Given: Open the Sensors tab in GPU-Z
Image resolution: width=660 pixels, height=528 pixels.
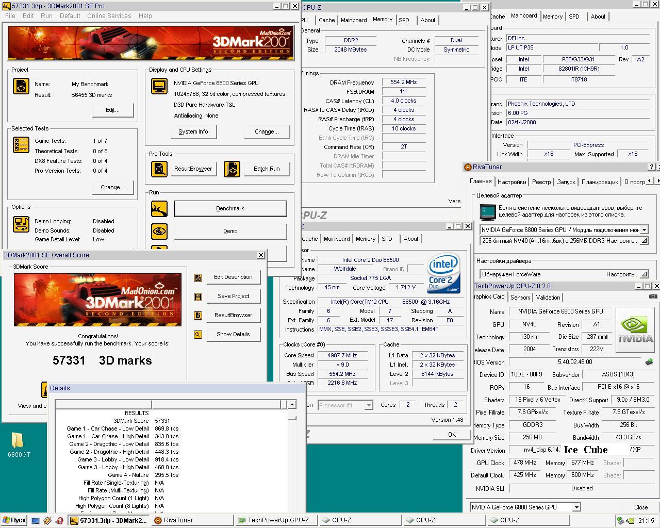Looking at the screenshot, I should pos(520,298).
